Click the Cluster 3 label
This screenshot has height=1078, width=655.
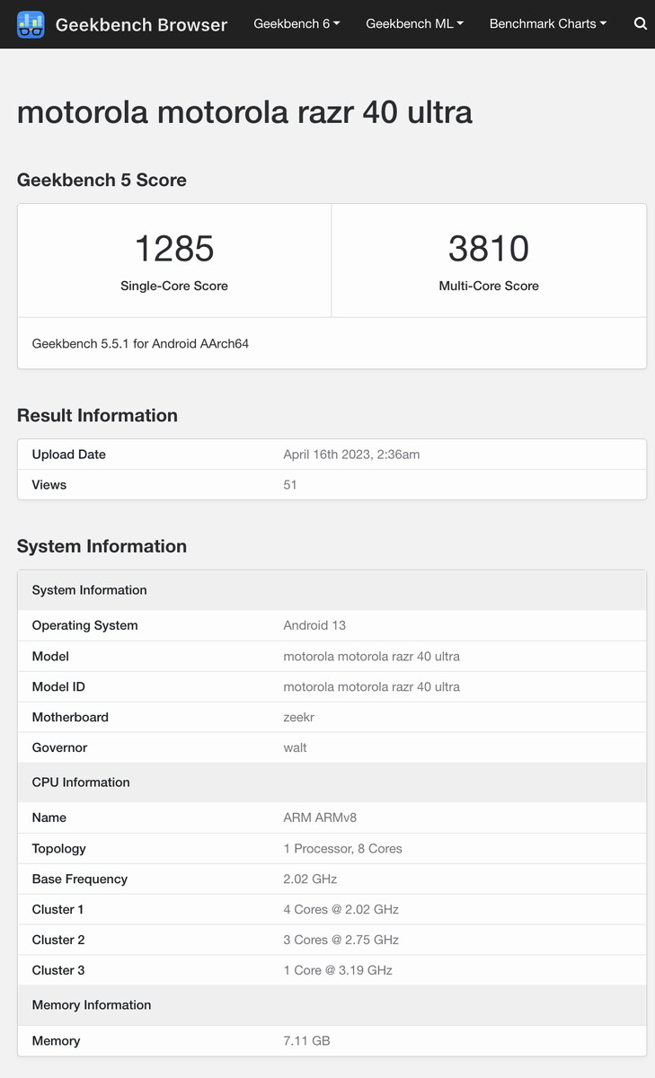(58, 970)
